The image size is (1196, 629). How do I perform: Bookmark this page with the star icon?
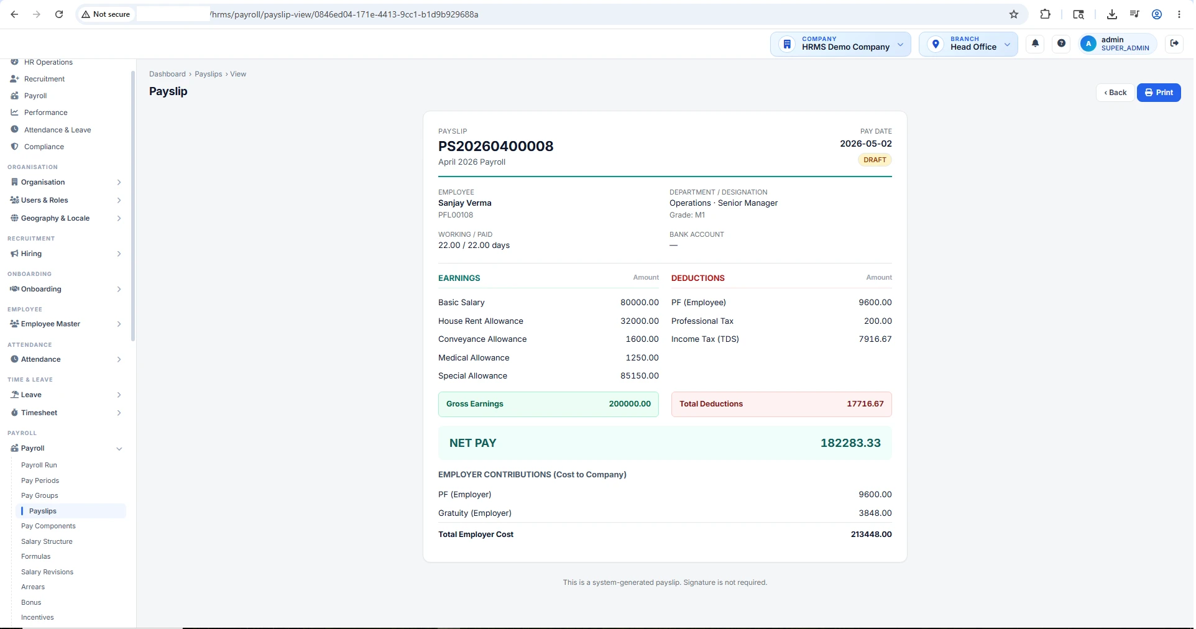coord(1014,14)
